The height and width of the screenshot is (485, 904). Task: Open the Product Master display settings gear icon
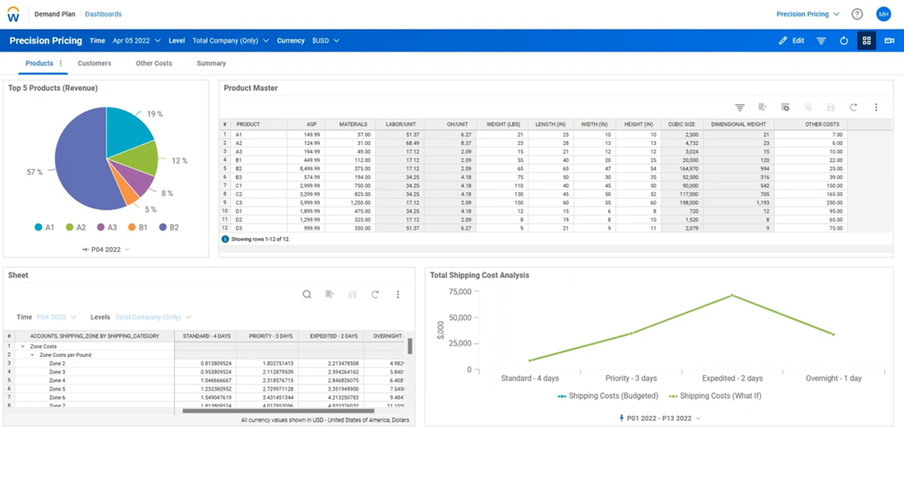786,108
